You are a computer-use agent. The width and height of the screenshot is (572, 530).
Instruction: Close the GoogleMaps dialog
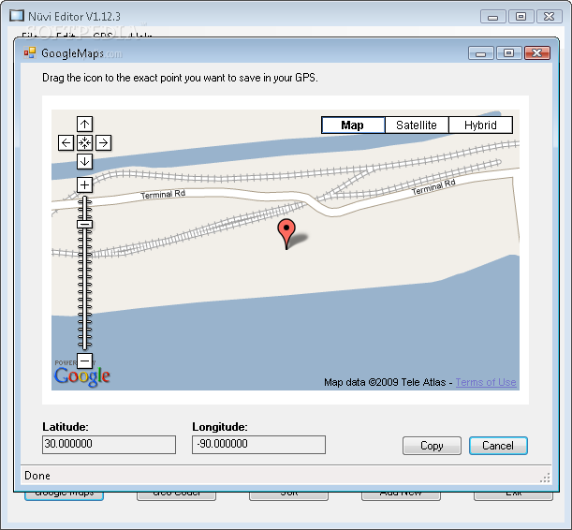point(537,53)
